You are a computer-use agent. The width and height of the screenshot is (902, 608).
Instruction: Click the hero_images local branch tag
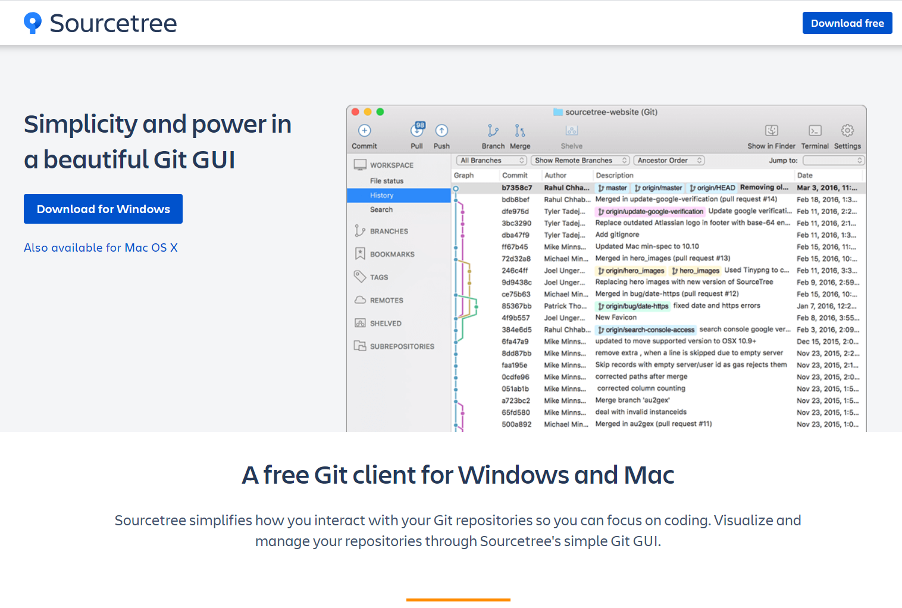pos(695,271)
